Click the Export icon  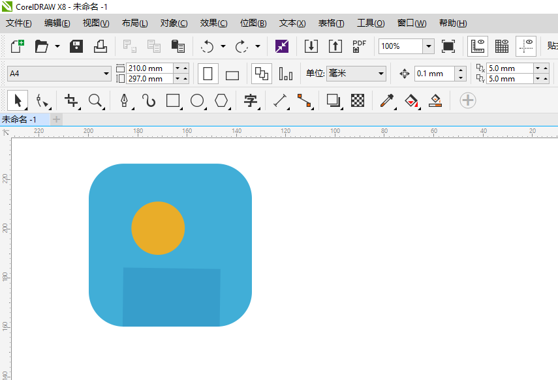point(335,46)
